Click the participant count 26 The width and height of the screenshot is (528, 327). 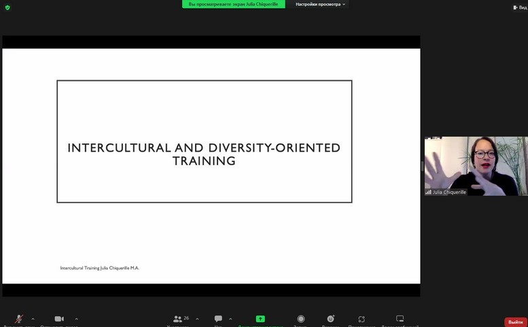[186, 318]
